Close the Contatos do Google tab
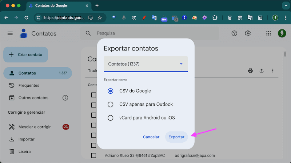This screenshot has height=163, width=291. [87, 6]
